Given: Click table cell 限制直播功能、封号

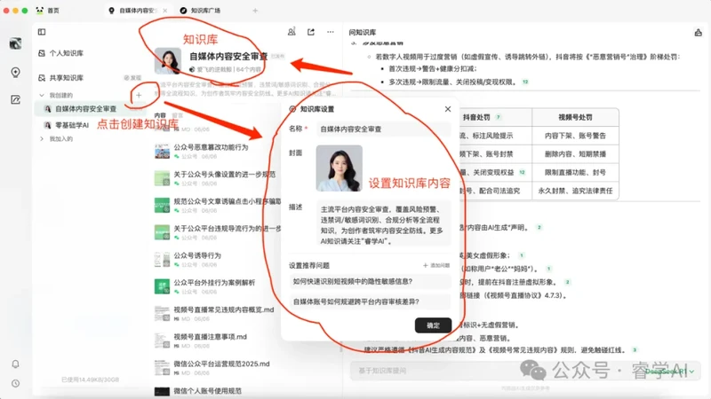Looking at the screenshot, I should pyautogui.click(x=575, y=172).
